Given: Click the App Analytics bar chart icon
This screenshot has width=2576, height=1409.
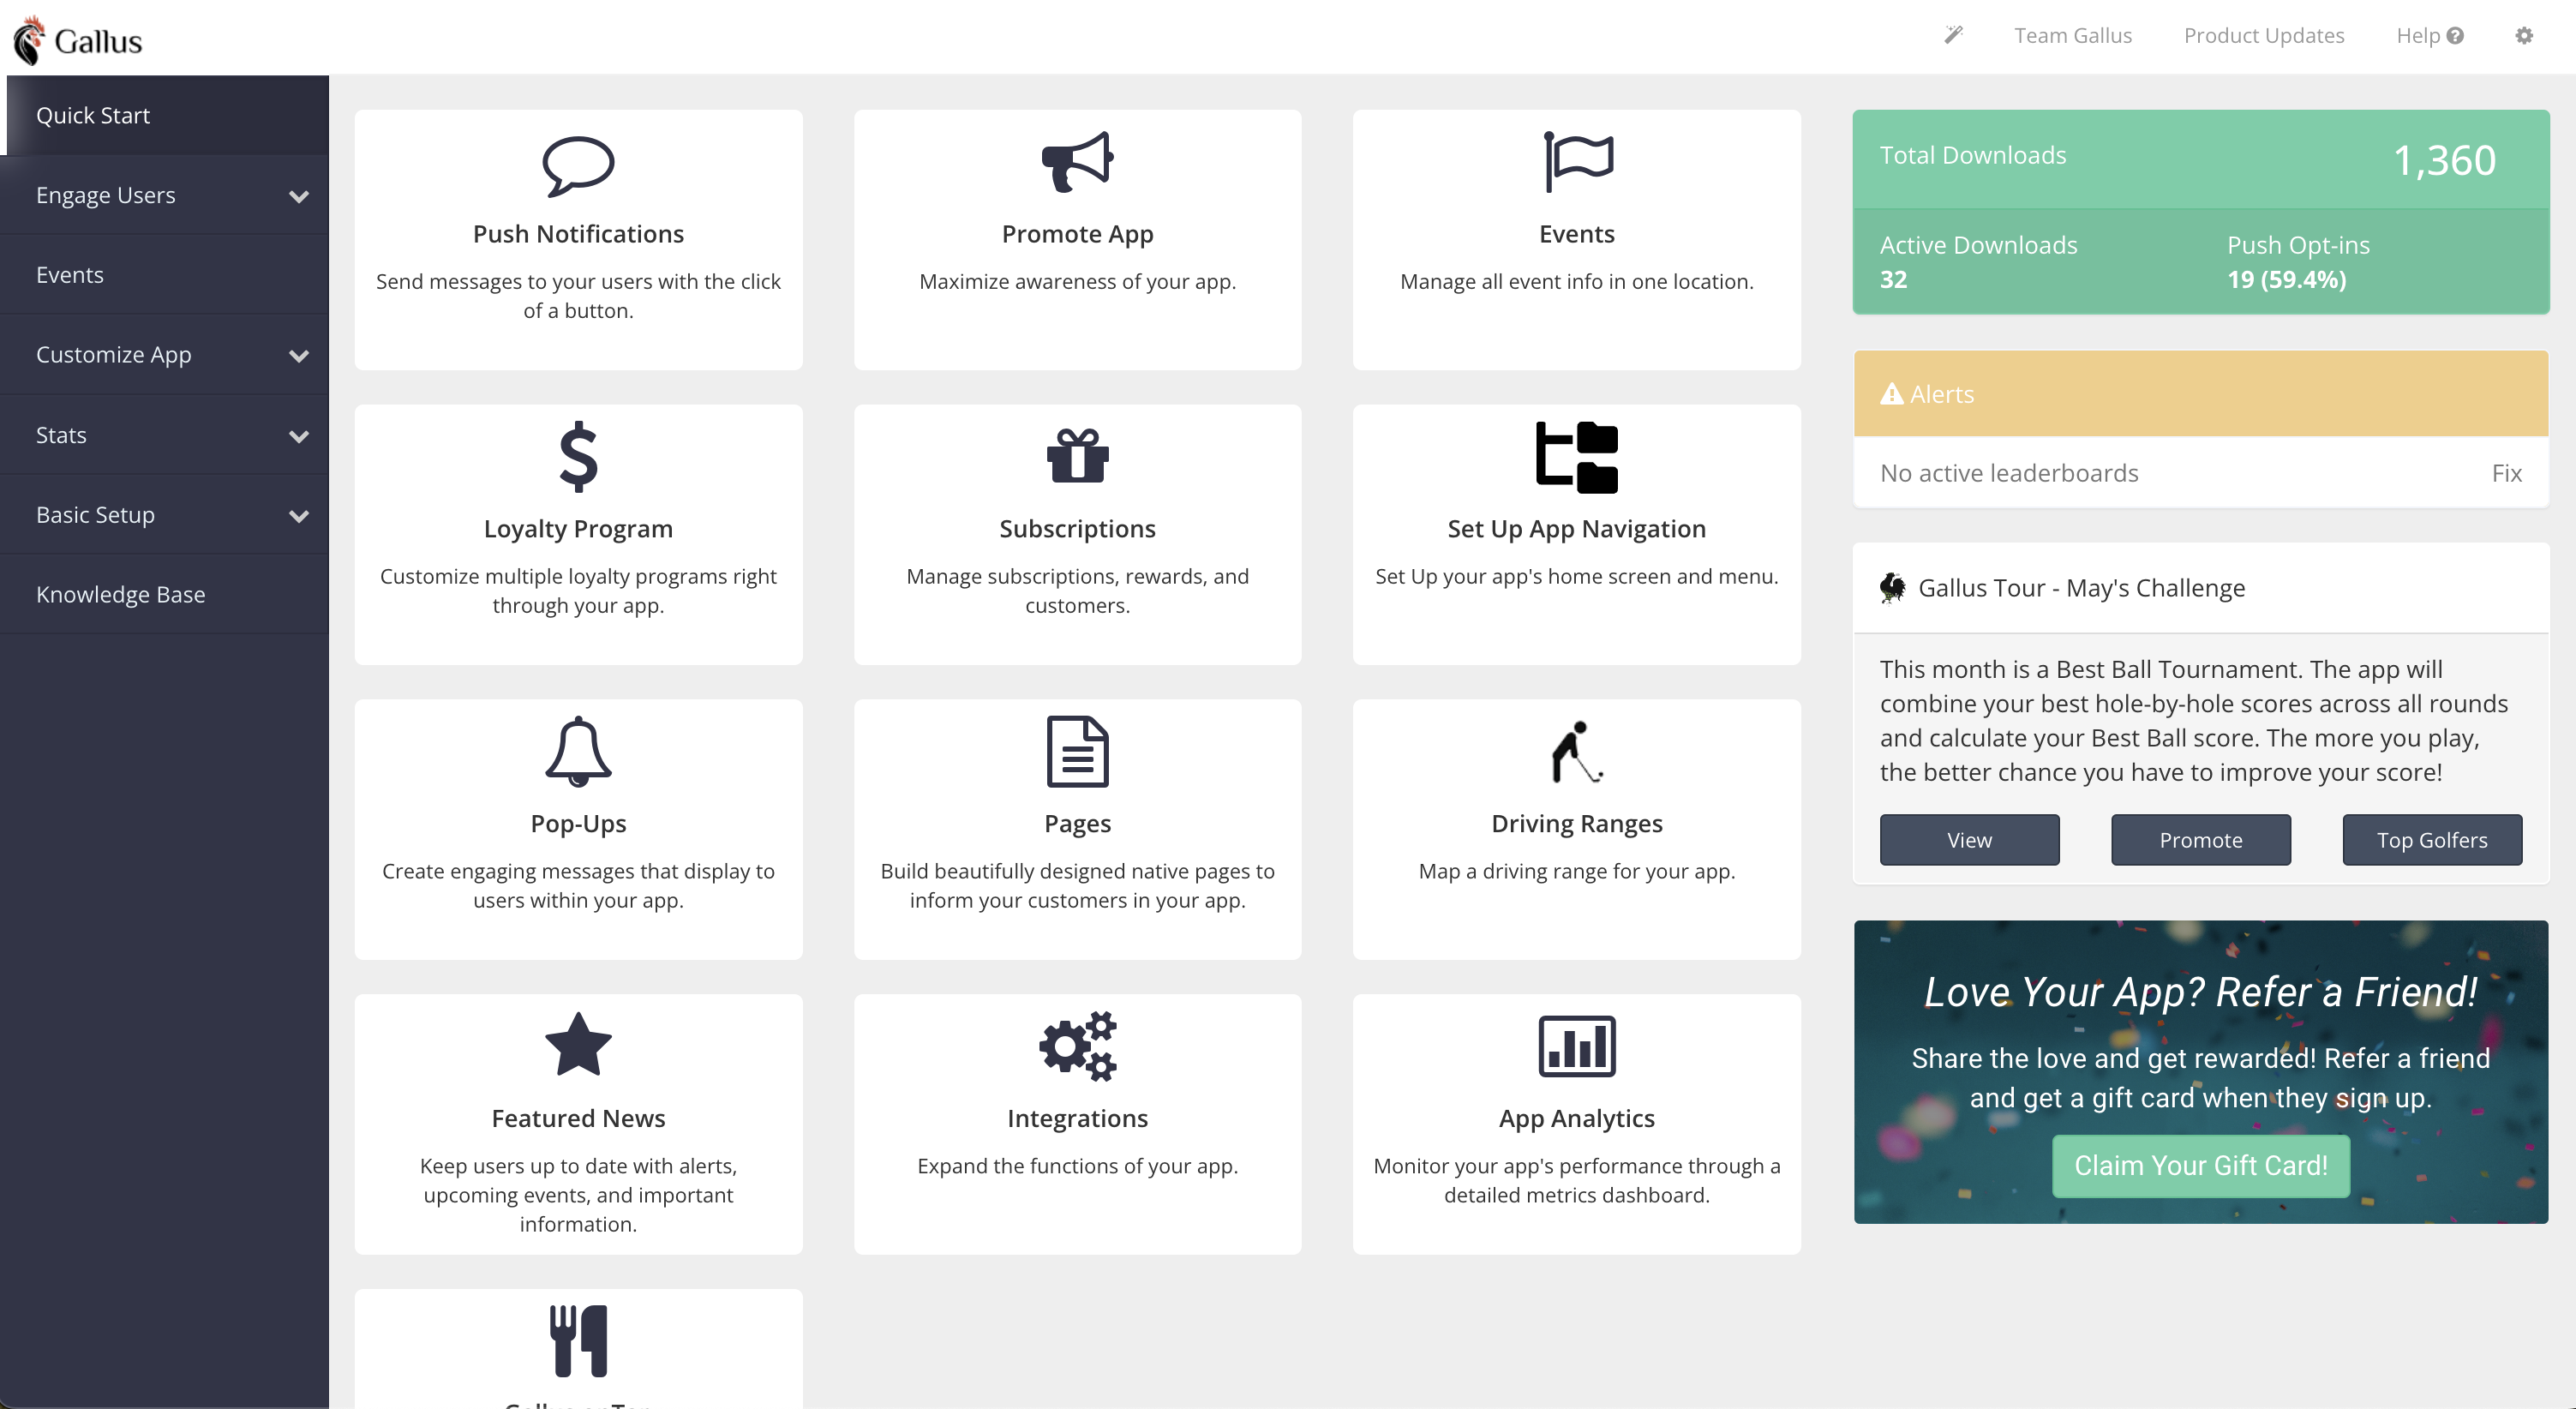Looking at the screenshot, I should tap(1577, 1046).
